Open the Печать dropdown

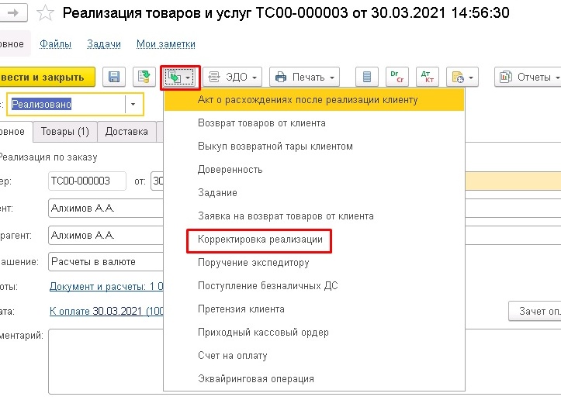click(304, 77)
